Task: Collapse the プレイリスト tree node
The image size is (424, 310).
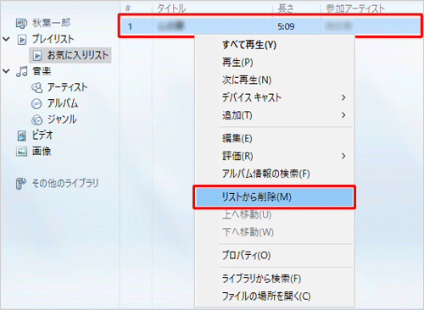Action: (x=6, y=39)
